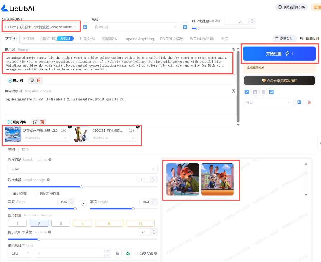Image resolution: width=321 pixels, height=262 pixels.
Task: Click the 商用规则 link
Action: pyautogui.click(x=309, y=38)
